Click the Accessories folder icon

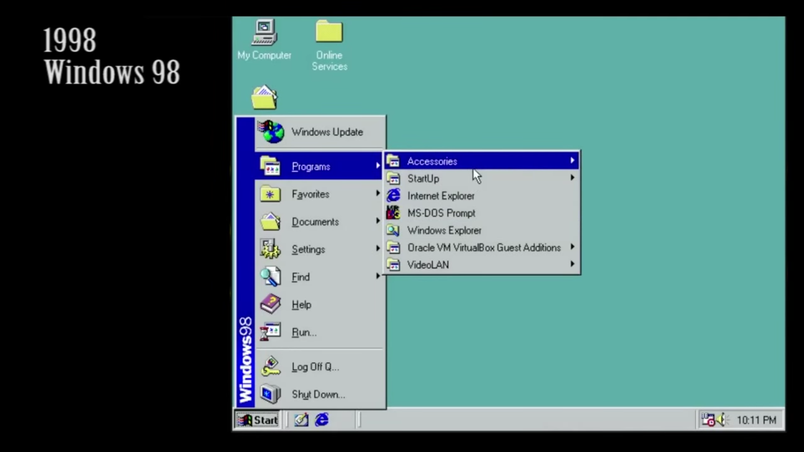[x=393, y=161]
